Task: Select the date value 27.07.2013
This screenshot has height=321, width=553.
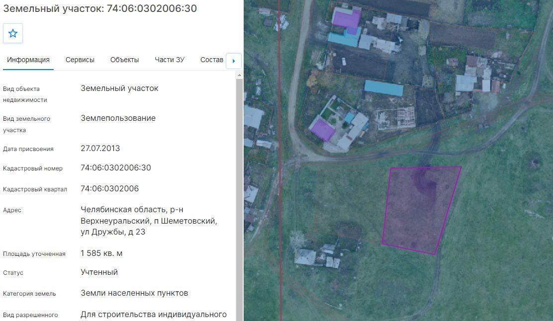Action: pyautogui.click(x=100, y=149)
